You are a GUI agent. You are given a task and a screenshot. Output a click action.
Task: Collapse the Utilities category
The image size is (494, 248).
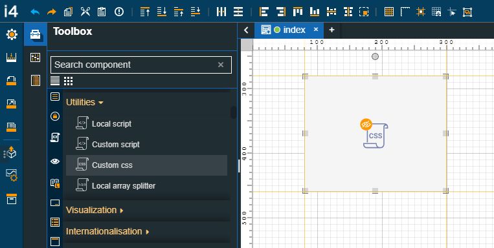point(84,102)
